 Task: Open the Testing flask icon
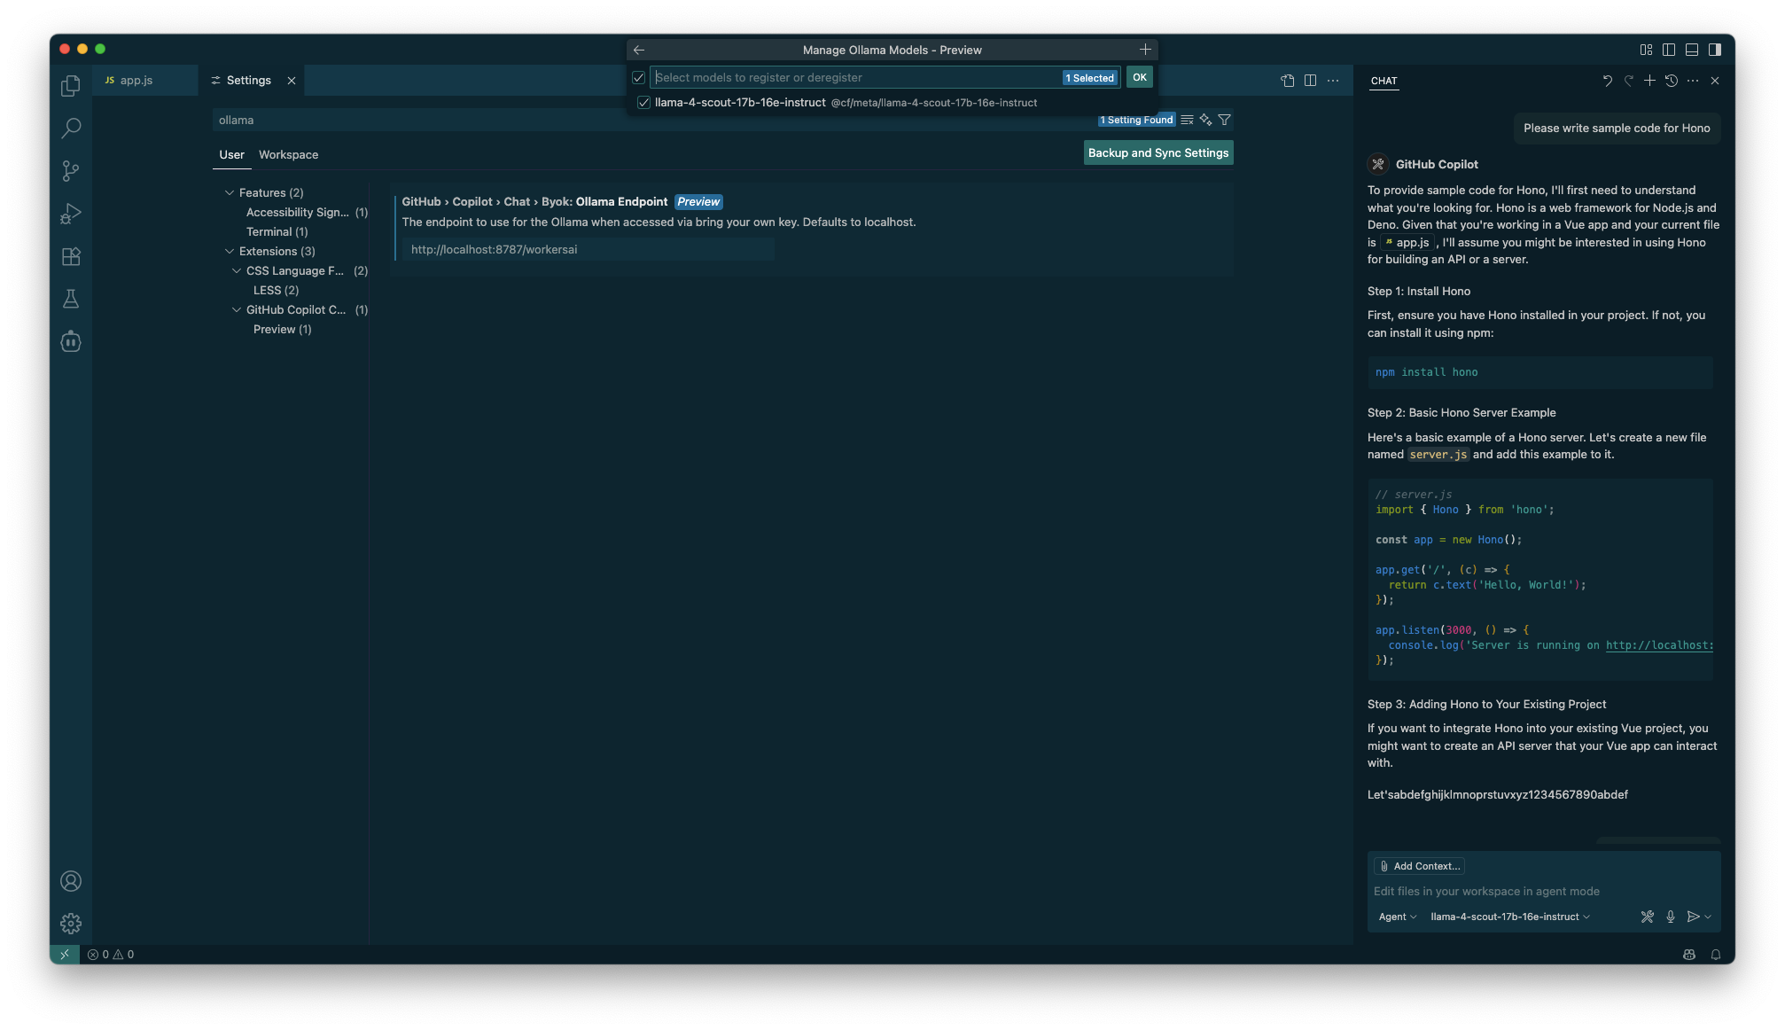click(x=71, y=299)
